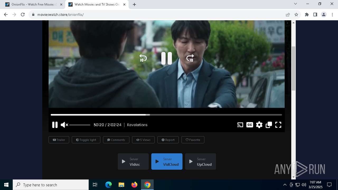Report this video
The height and width of the screenshot is (190, 338).
coord(168,140)
